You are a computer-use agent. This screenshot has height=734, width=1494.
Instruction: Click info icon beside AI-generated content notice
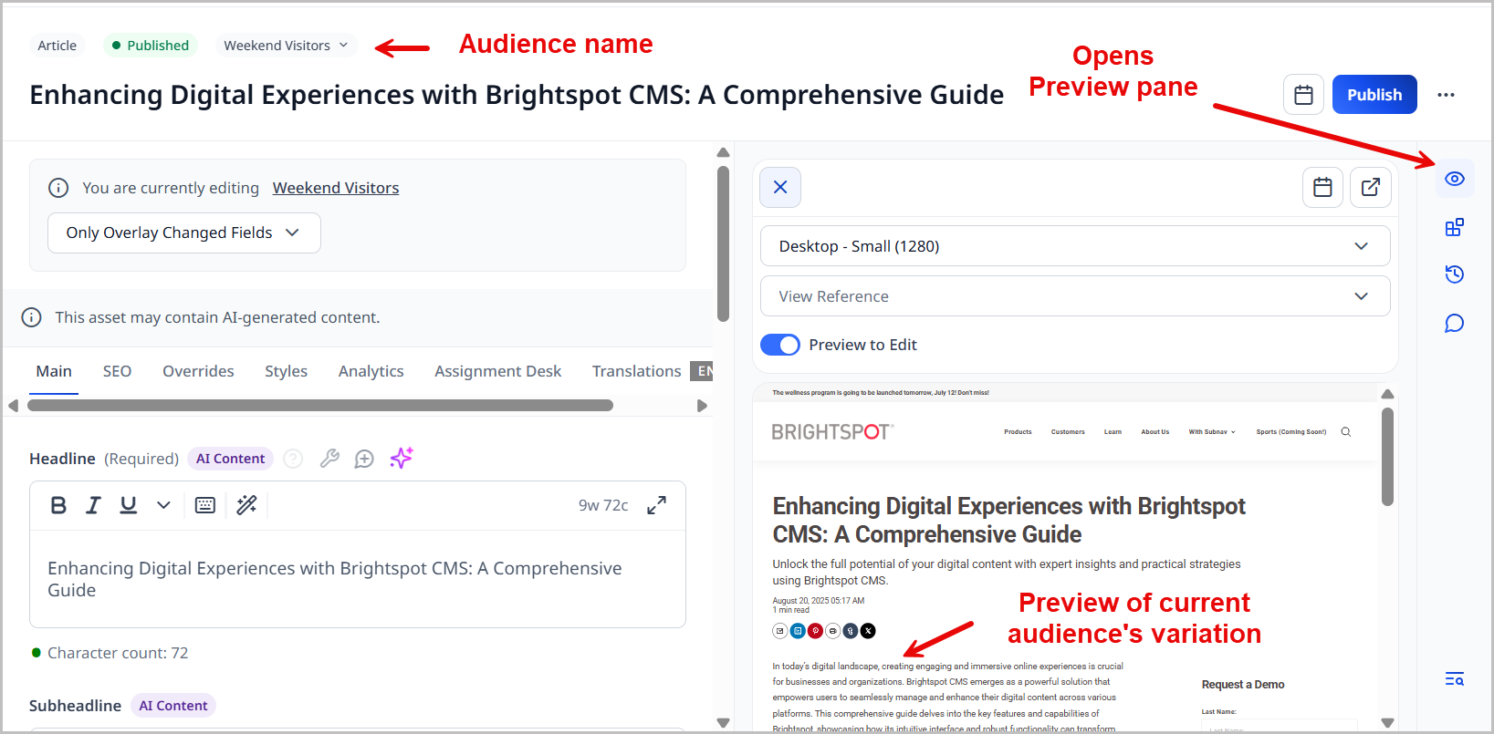[x=31, y=317]
